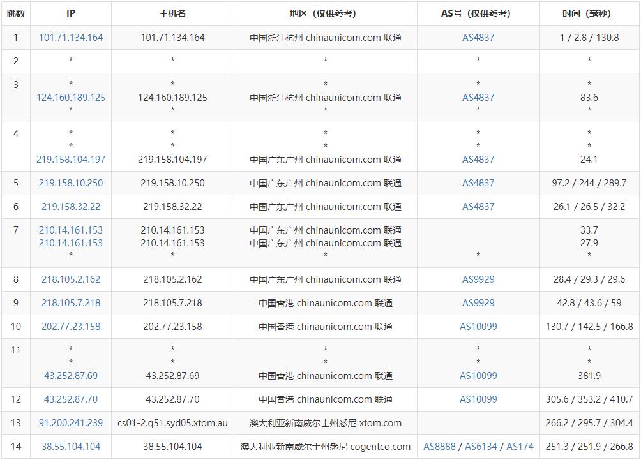Open the 101.71.134.164 link in IP column
This screenshot has width=641, height=460.
pyautogui.click(x=71, y=38)
